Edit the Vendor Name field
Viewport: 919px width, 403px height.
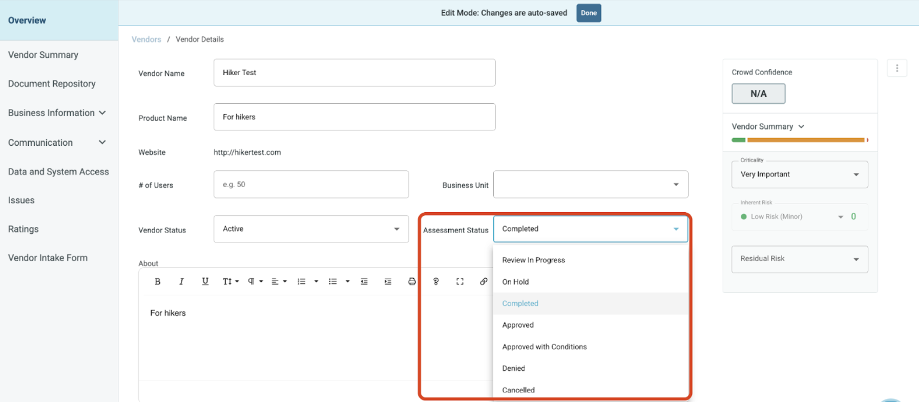coord(354,73)
